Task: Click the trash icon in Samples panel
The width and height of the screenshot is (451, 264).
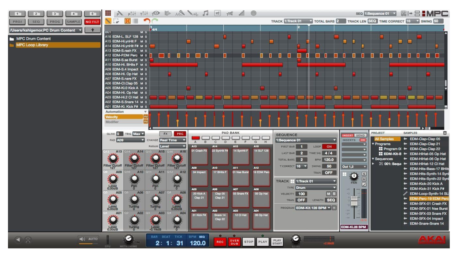Action: [445, 133]
